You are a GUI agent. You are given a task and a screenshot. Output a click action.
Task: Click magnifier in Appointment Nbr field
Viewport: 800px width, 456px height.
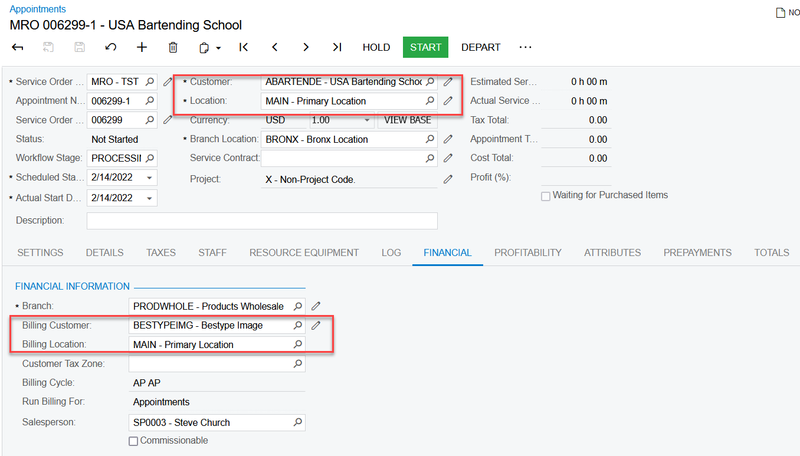[x=150, y=101]
